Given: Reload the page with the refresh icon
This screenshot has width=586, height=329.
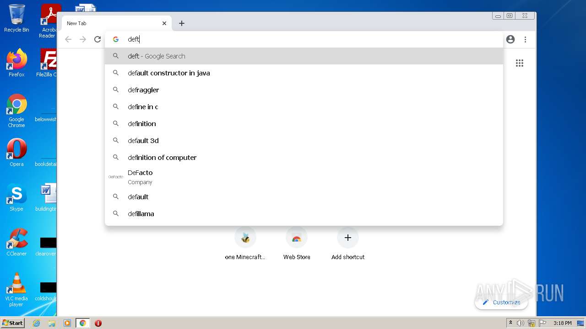Looking at the screenshot, I should tap(98, 39).
